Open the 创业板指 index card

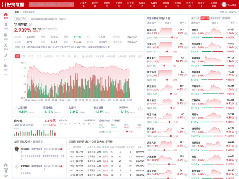point(103,110)
